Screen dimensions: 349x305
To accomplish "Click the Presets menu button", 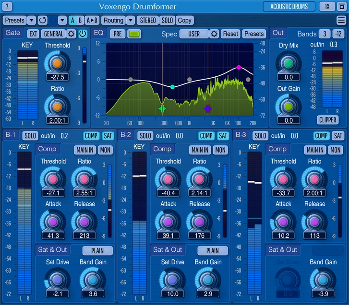I will (x=15, y=20).
